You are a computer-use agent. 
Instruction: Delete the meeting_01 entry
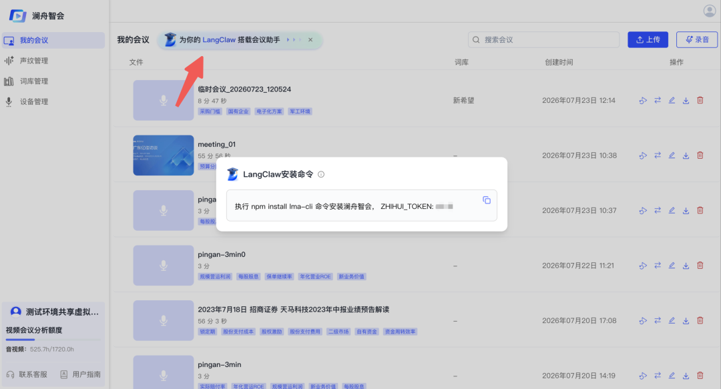coord(700,155)
